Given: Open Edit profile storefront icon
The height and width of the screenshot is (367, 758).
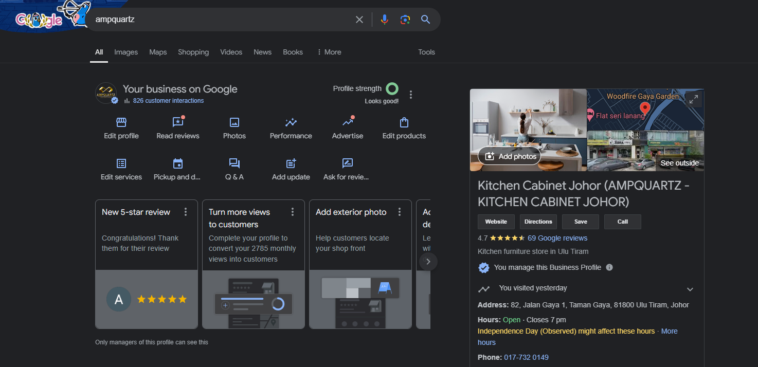Looking at the screenshot, I should click(121, 122).
